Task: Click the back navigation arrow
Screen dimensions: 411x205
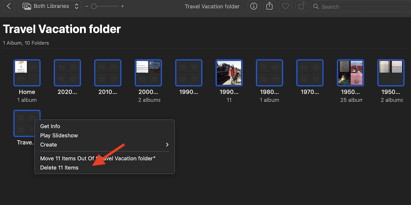Action: (9, 7)
